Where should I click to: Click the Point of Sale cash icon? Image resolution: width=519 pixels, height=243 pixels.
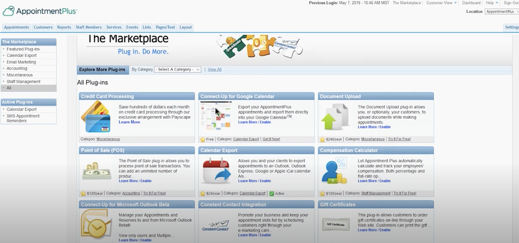(97, 171)
